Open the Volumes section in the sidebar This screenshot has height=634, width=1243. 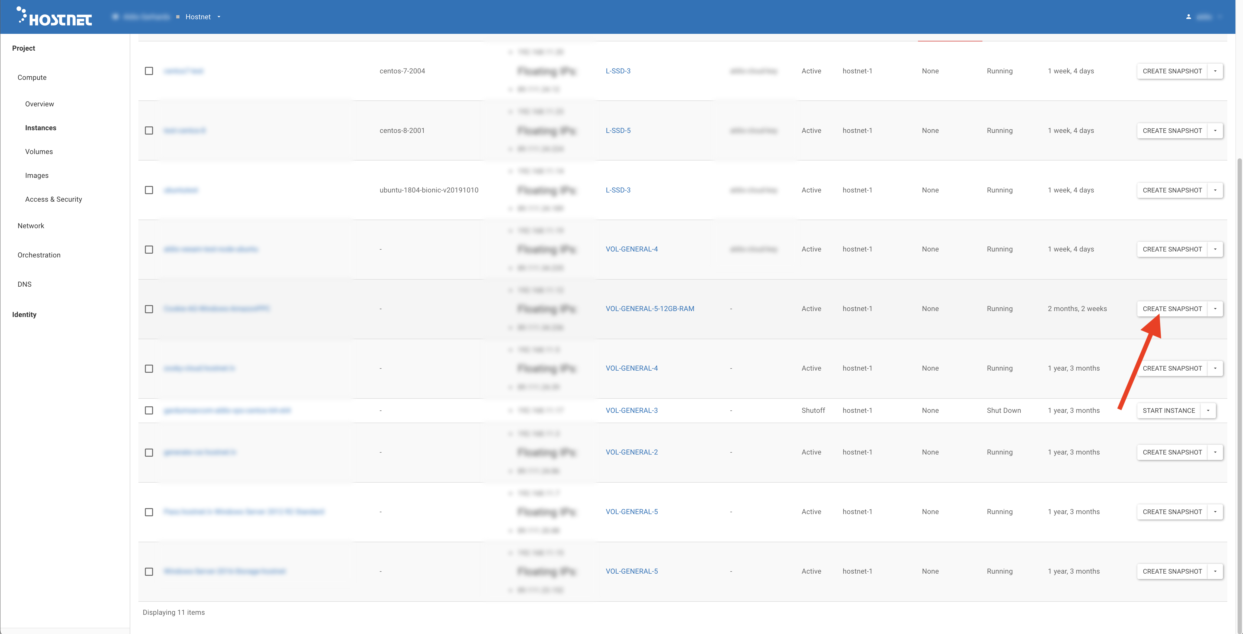click(39, 151)
